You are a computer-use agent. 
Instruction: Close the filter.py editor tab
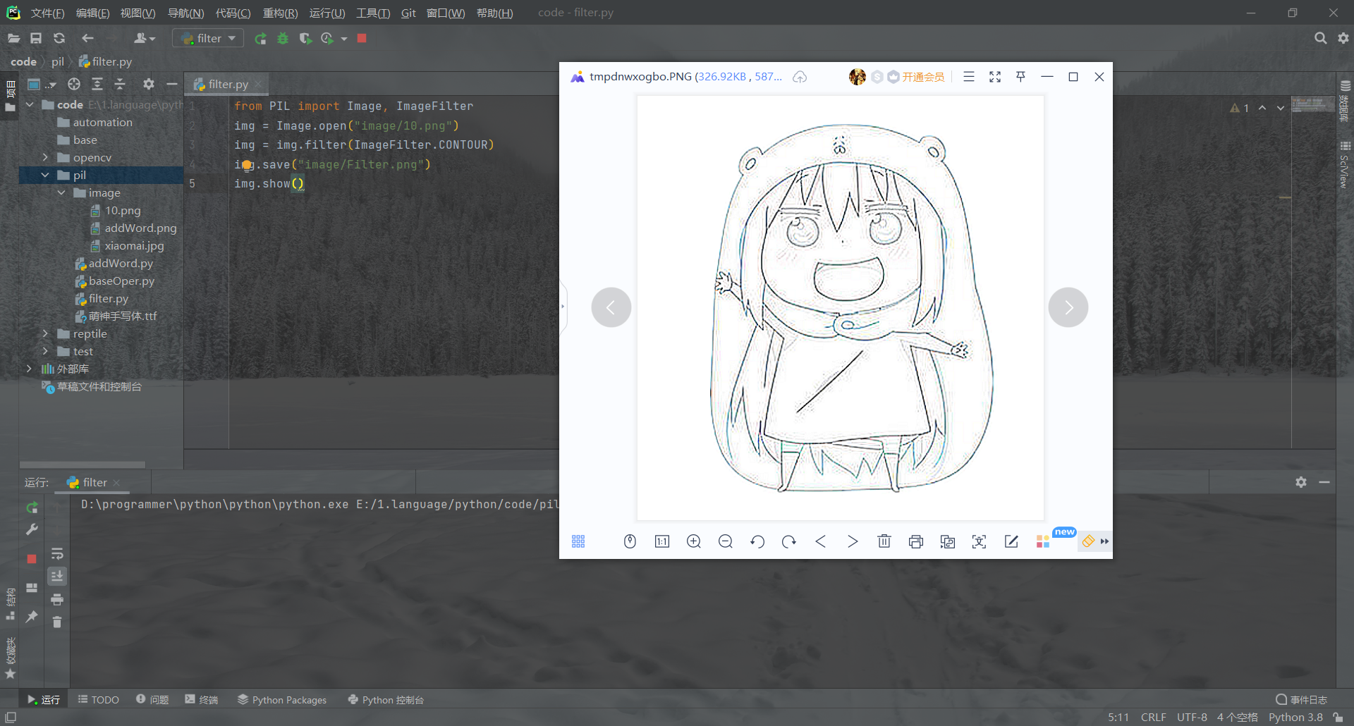point(258,84)
